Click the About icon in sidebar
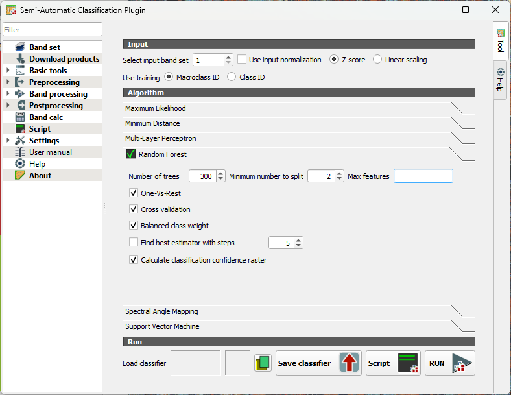This screenshot has width=511, height=395. point(19,176)
